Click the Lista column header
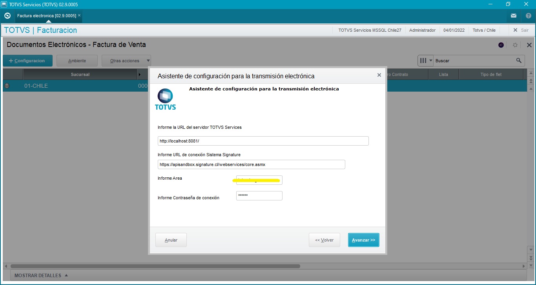This screenshot has height=285, width=536. [443, 74]
